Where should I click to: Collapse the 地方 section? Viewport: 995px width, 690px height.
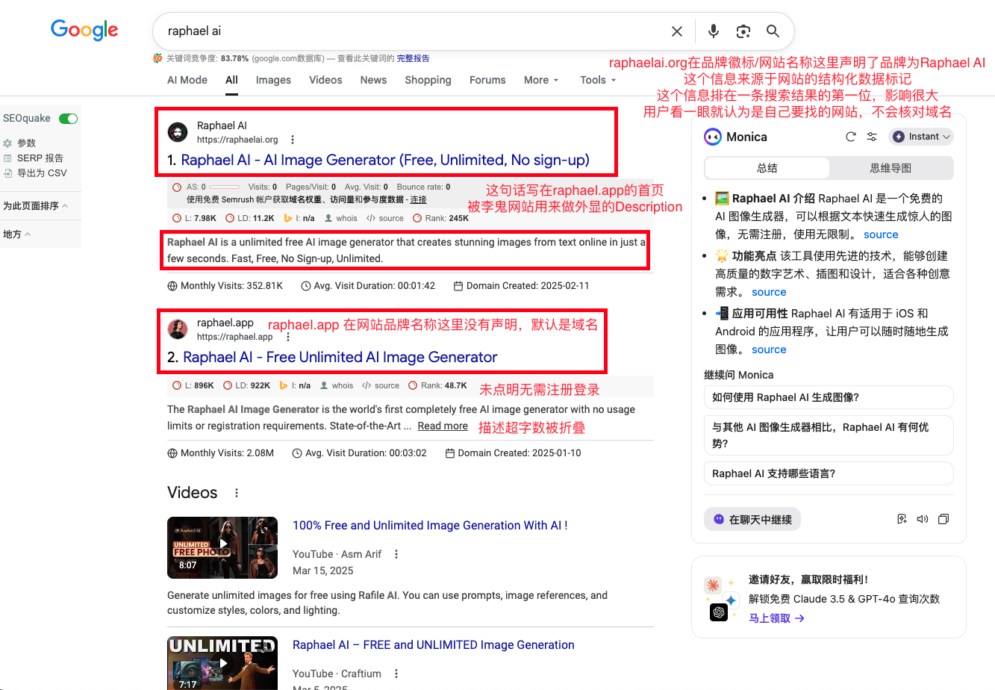[x=17, y=234]
